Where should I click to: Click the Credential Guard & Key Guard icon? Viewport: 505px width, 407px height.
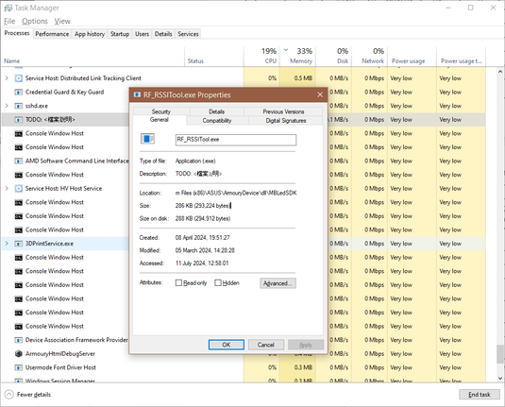[x=19, y=93]
